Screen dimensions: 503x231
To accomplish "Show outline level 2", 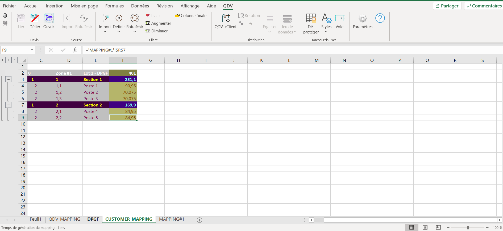I will point(9,60).
